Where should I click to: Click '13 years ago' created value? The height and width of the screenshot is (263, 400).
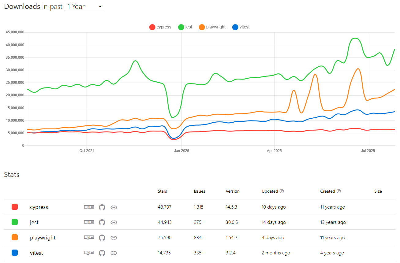[333, 222]
